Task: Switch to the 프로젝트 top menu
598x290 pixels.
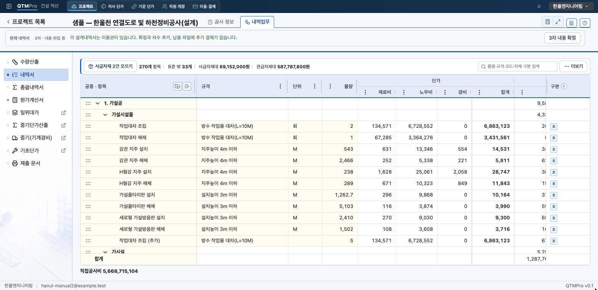Action: (82, 6)
